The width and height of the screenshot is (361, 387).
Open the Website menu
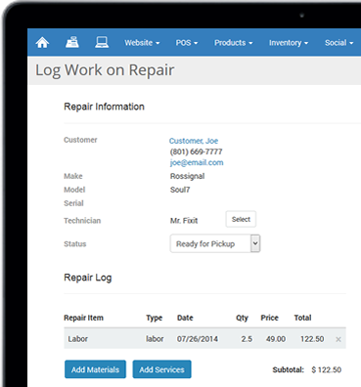142,43
